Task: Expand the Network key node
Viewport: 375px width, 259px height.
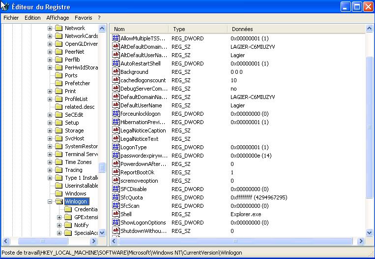Action: click(x=50, y=28)
